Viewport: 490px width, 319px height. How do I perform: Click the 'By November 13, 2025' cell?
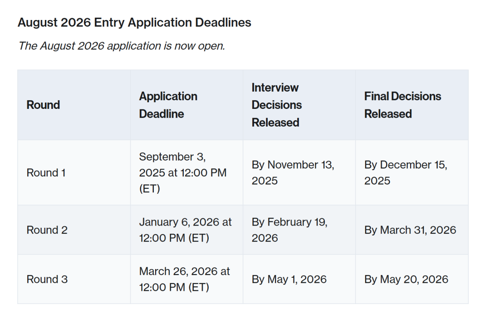pos(293,172)
